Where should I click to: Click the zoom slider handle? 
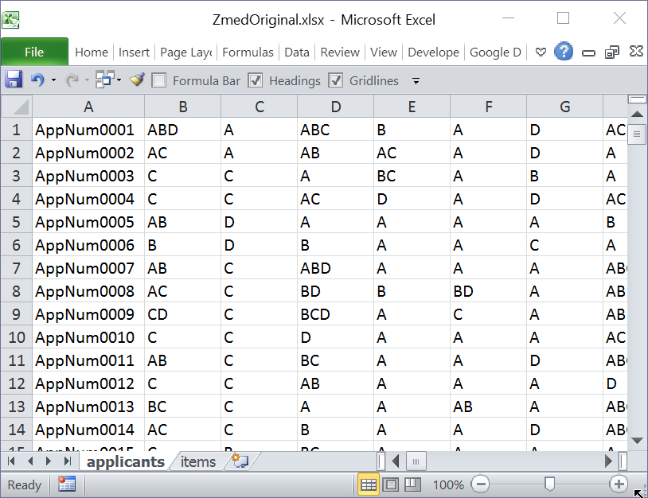[x=549, y=484]
